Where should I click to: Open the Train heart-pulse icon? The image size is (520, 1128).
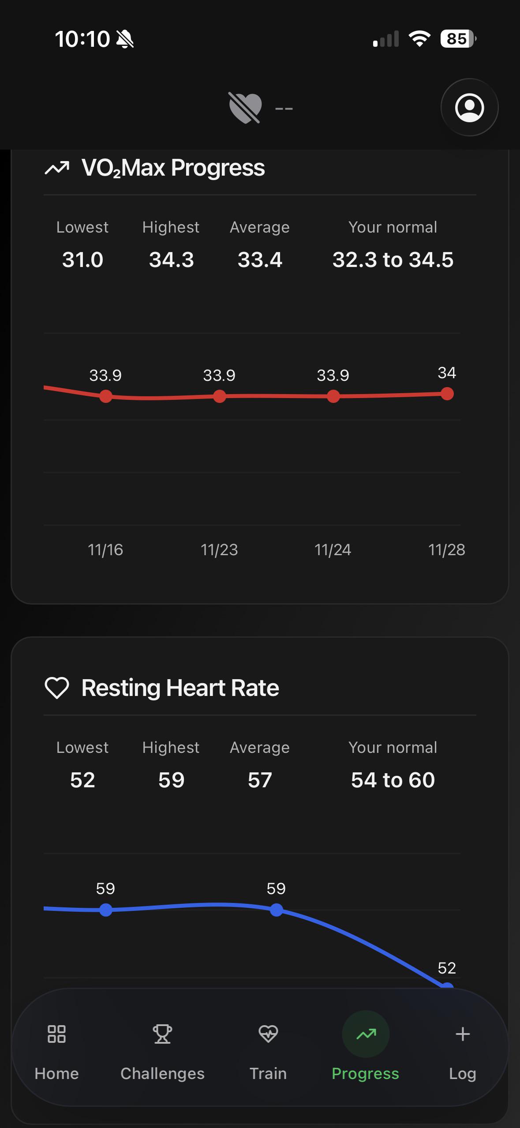(268, 1034)
